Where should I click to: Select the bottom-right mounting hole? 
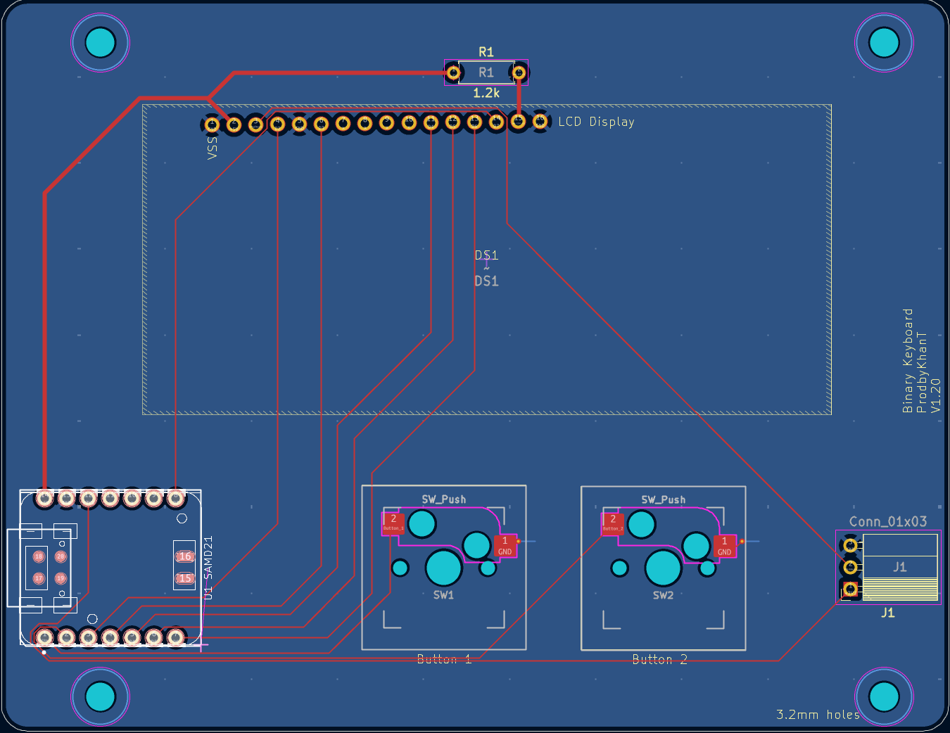[884, 696]
